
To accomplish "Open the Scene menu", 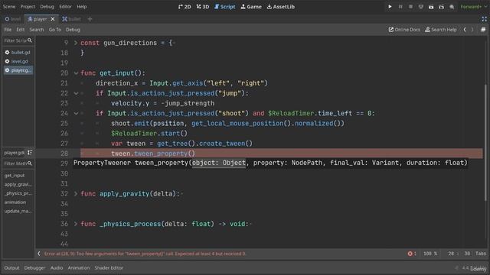I will click(9, 7).
